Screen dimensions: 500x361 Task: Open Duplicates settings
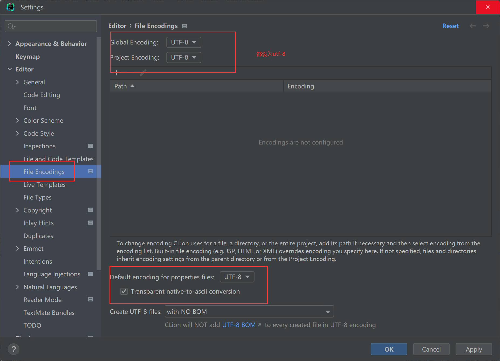click(x=38, y=236)
